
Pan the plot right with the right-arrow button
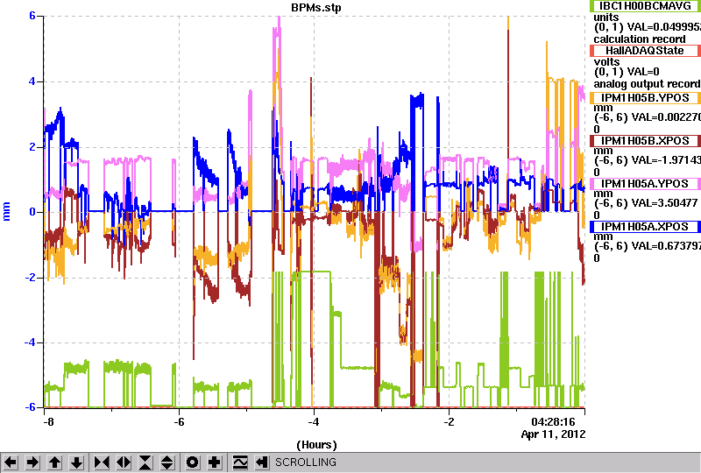(x=32, y=462)
